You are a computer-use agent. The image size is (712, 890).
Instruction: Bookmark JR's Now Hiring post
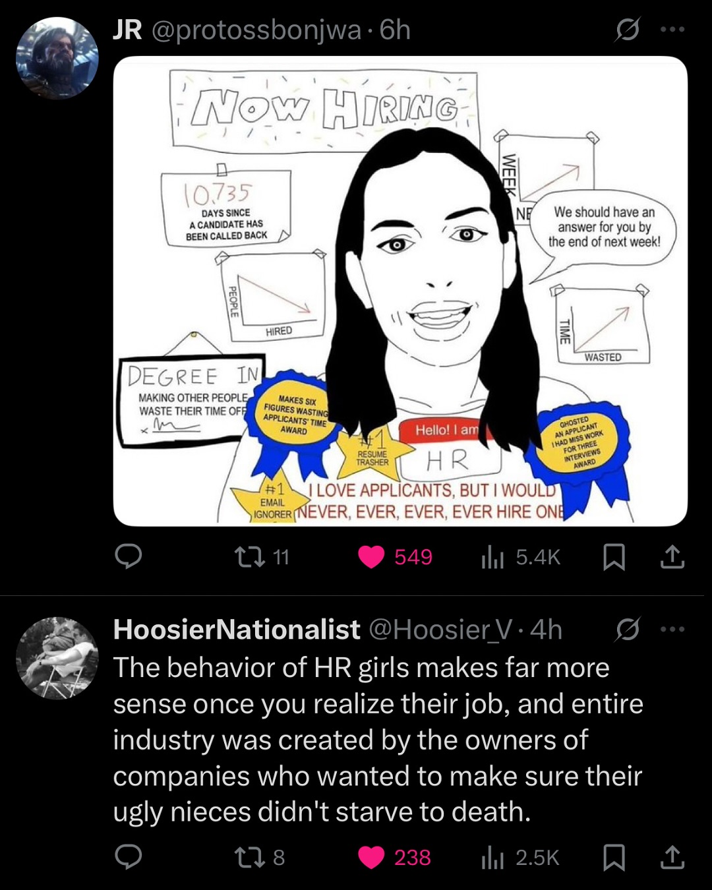point(614,557)
